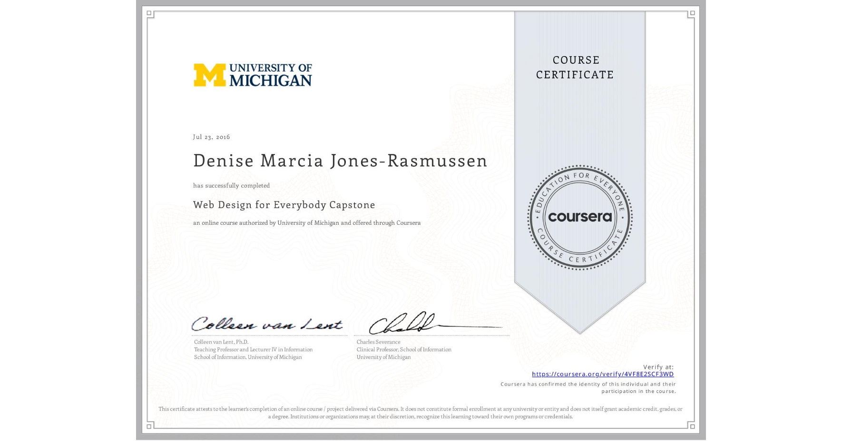The width and height of the screenshot is (843, 441).
Task: Select the printed name 'Charles Severance'
Action: 378,342
